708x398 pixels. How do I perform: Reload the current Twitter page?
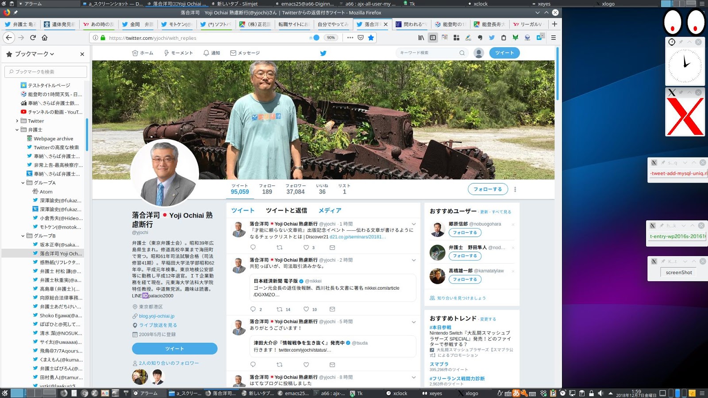pos(33,38)
